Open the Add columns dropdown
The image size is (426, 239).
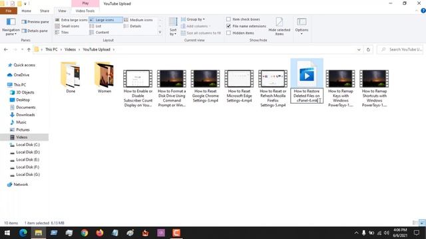(x=196, y=26)
